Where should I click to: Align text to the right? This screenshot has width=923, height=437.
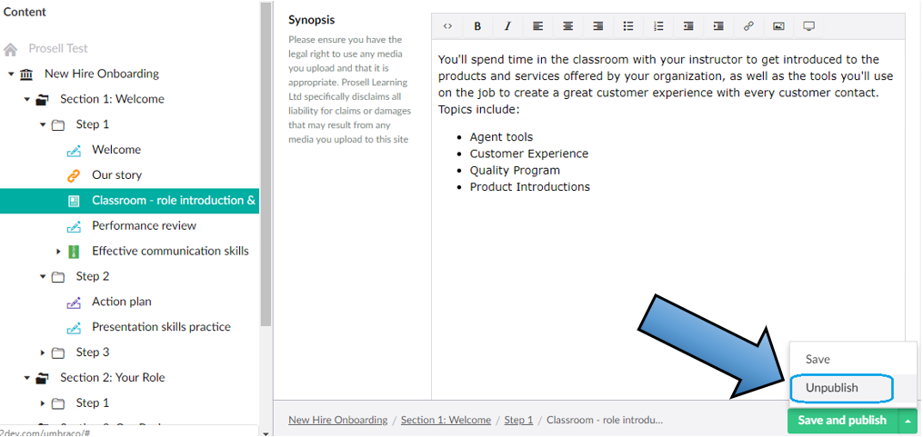[x=597, y=26]
